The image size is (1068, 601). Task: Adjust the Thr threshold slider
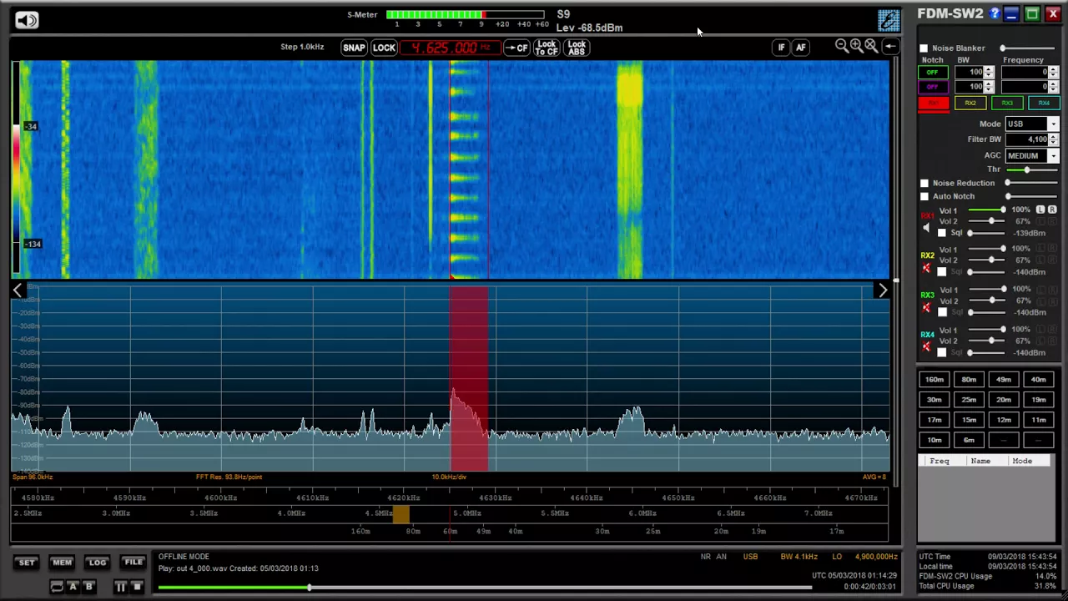click(1031, 169)
